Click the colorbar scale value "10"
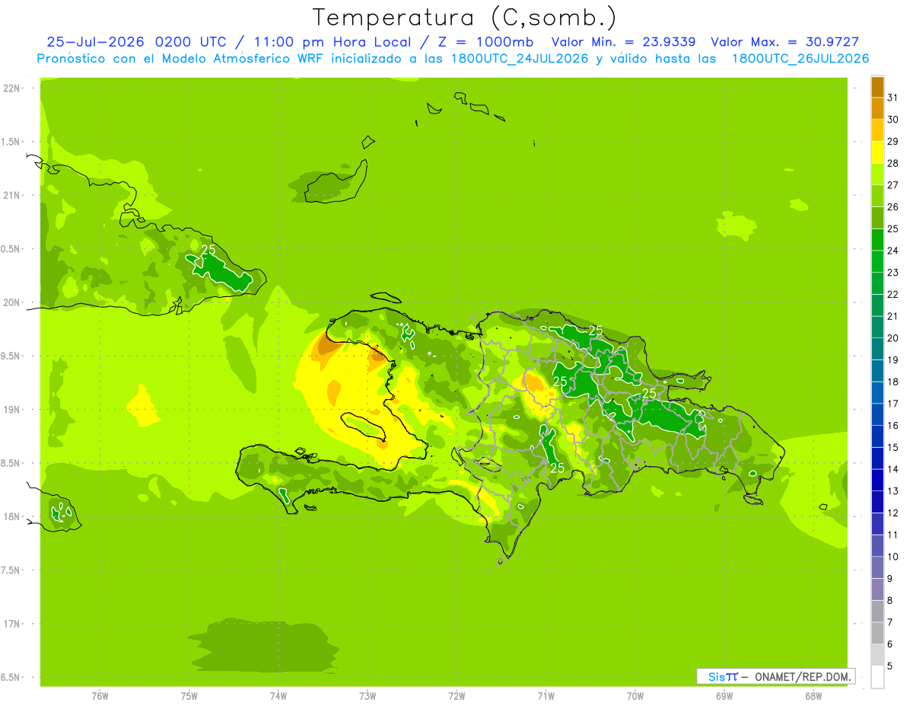Screen dimensions: 913x706 893,557
